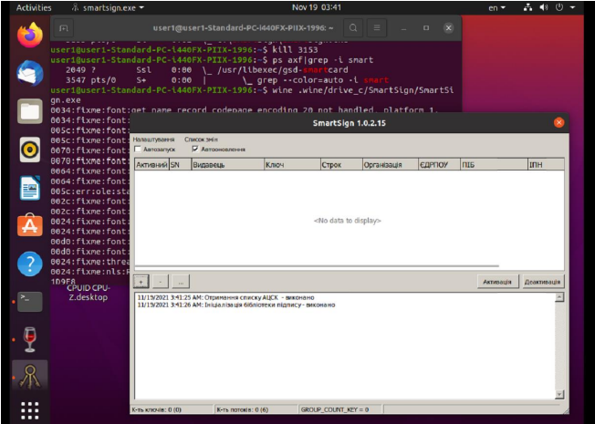The width and height of the screenshot is (595, 424).
Task: Uncheck the Автооновлення checkbox
Action: (193, 149)
